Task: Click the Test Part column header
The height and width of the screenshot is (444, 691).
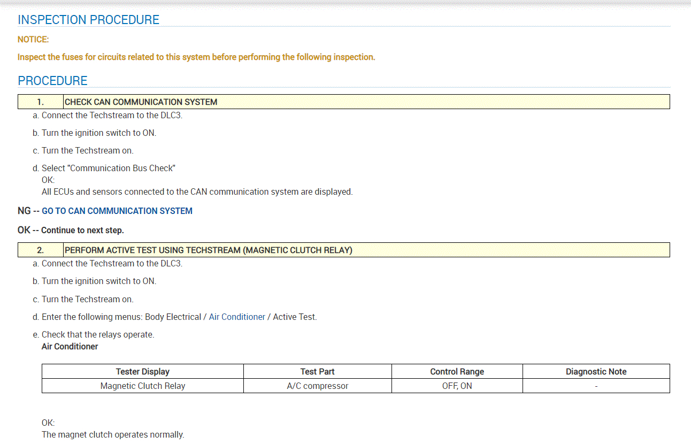Action: tap(317, 371)
